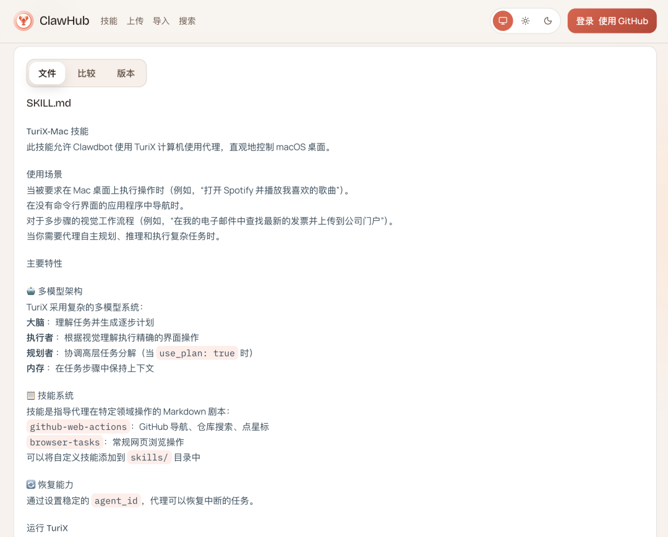
Task: Open the 上传 navigation item
Action: [x=135, y=20]
